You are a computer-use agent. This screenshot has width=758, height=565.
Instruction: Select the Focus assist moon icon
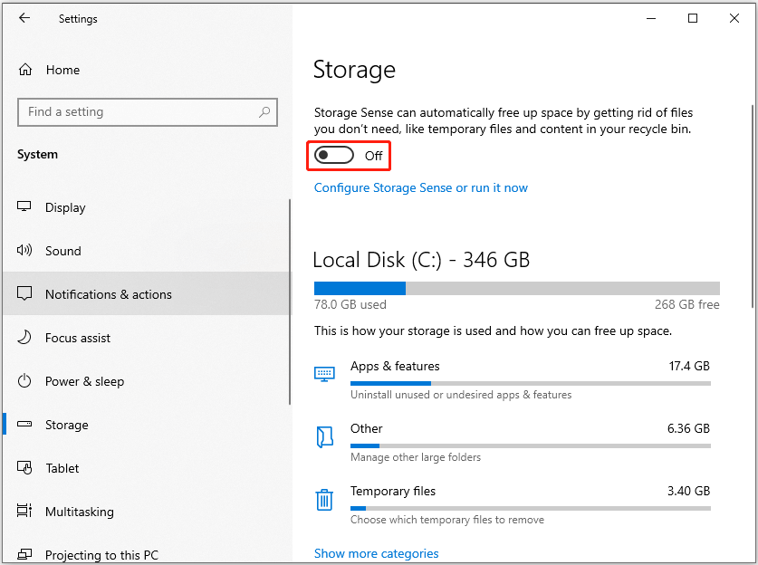26,338
